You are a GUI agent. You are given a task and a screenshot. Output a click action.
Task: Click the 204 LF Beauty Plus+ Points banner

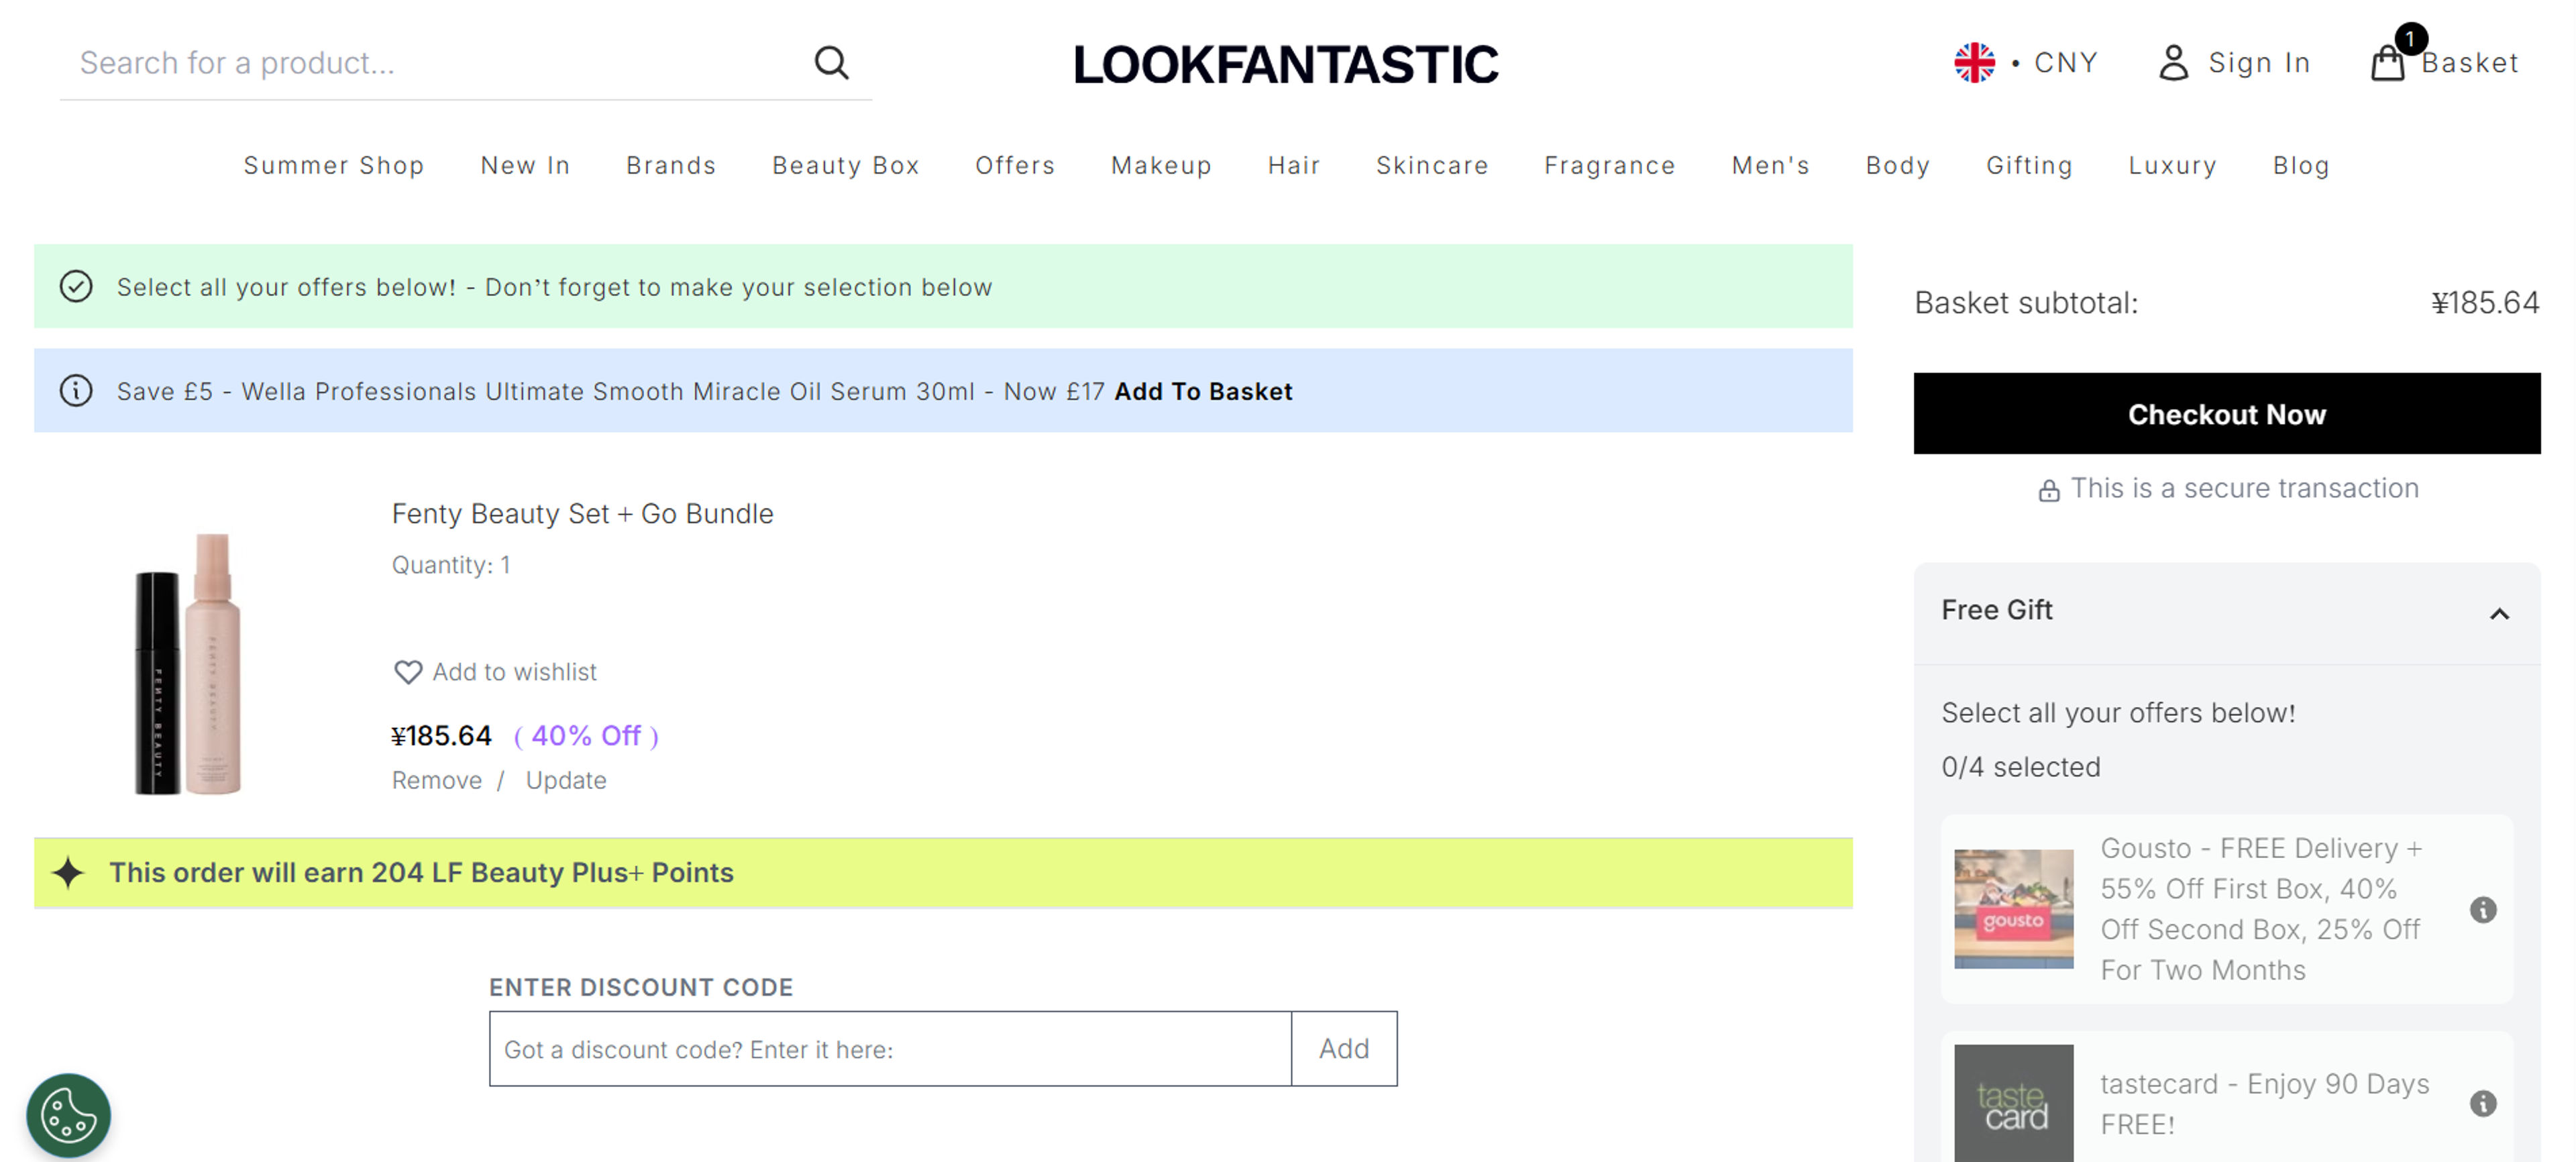click(942, 872)
